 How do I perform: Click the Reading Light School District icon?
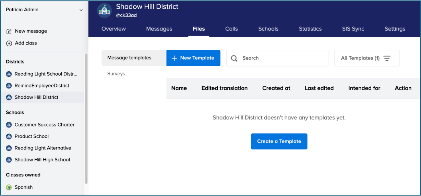(9, 74)
